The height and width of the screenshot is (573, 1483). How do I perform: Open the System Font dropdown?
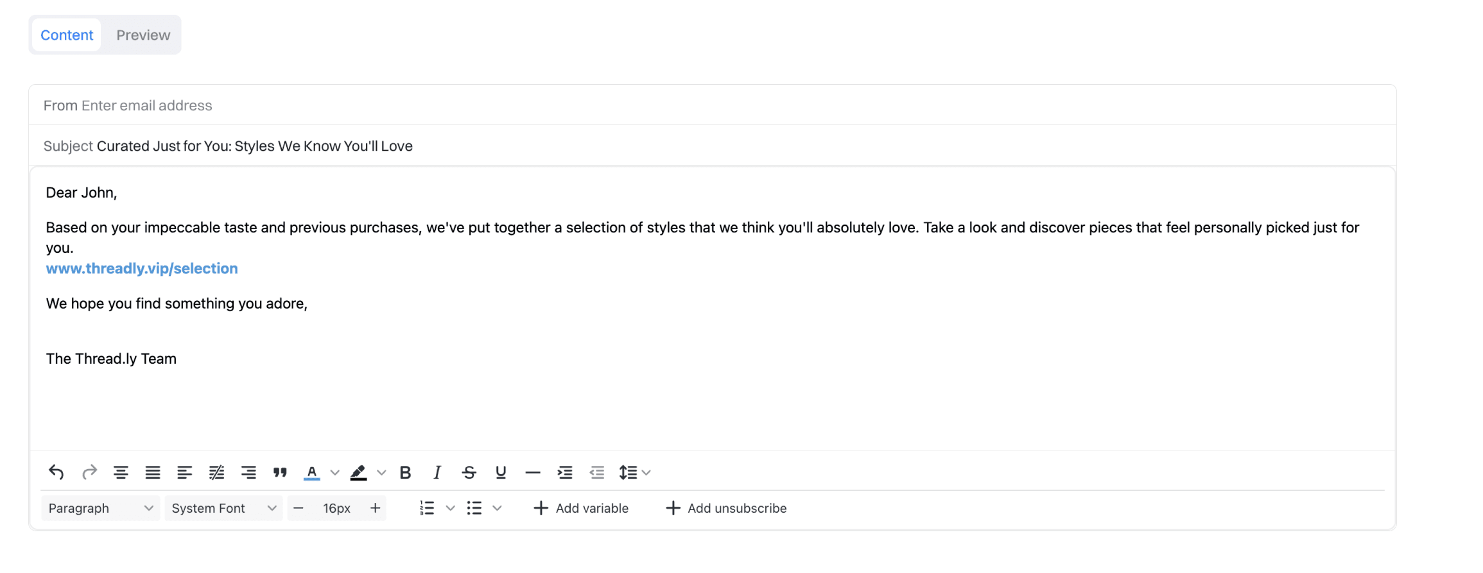coord(223,508)
